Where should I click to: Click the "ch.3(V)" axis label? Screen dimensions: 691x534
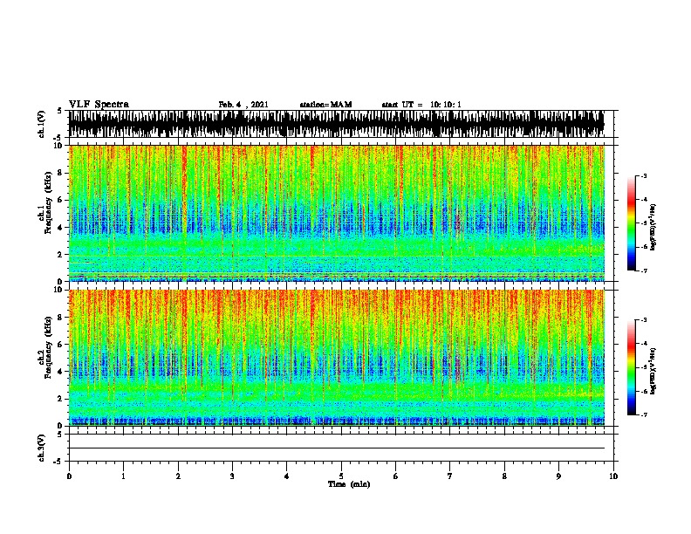(42, 448)
